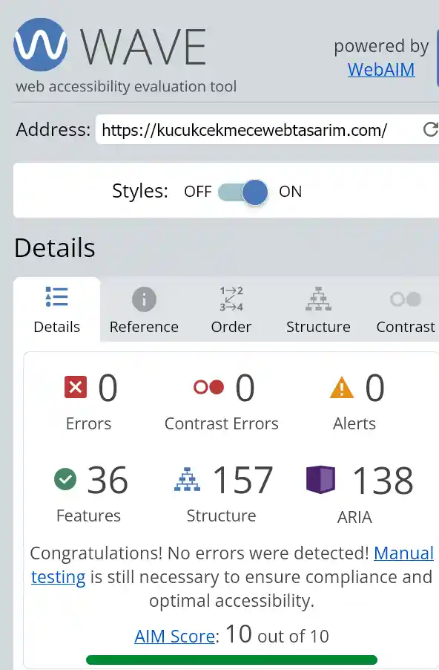The image size is (439, 670).
Task: Switch to the Reference tab
Action: (144, 310)
